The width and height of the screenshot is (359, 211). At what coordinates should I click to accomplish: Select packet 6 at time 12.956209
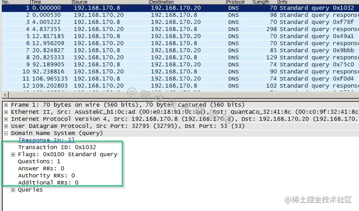180,43
